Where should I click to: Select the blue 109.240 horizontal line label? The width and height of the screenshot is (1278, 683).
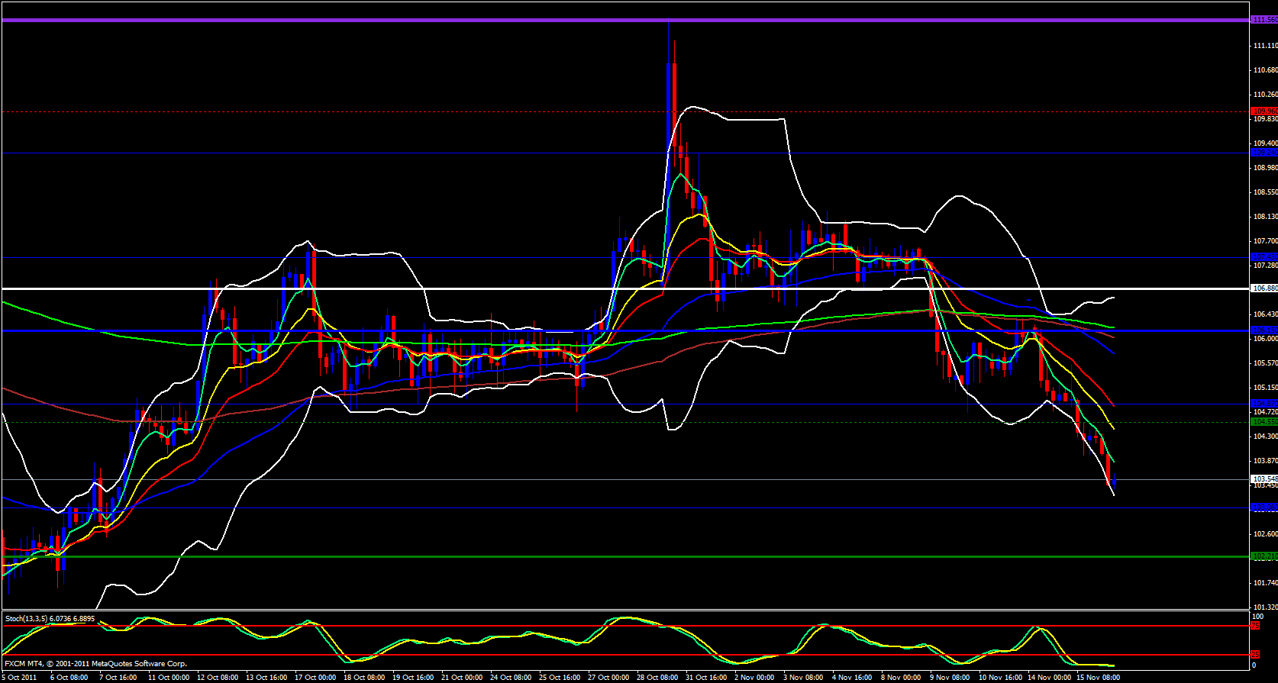(1264, 153)
